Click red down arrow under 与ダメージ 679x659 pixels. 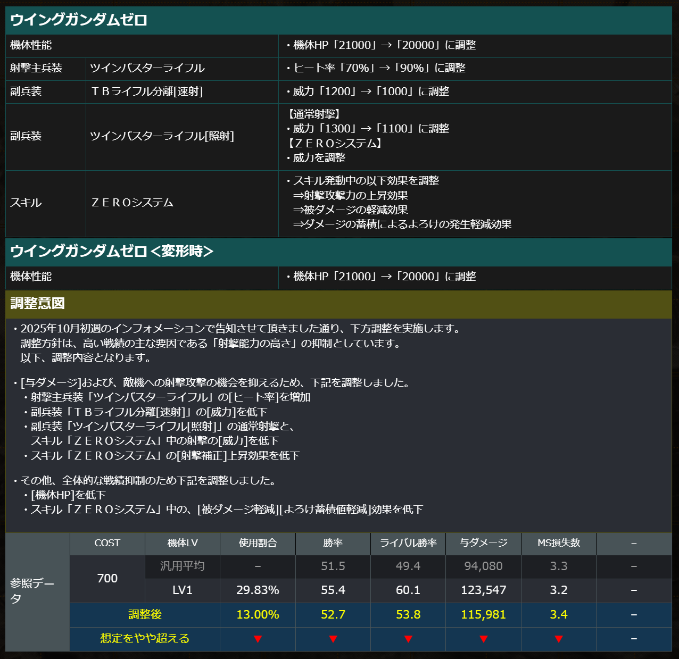tap(484, 639)
